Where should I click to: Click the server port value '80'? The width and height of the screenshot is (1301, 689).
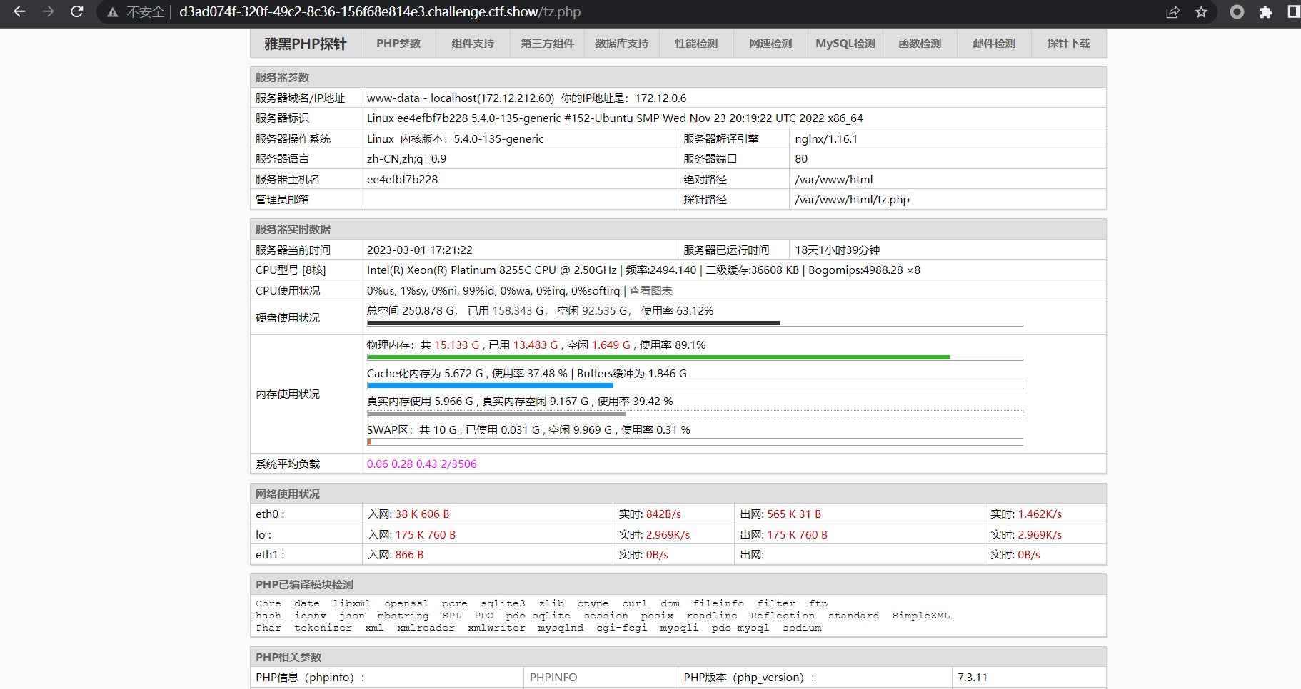tap(801, 159)
